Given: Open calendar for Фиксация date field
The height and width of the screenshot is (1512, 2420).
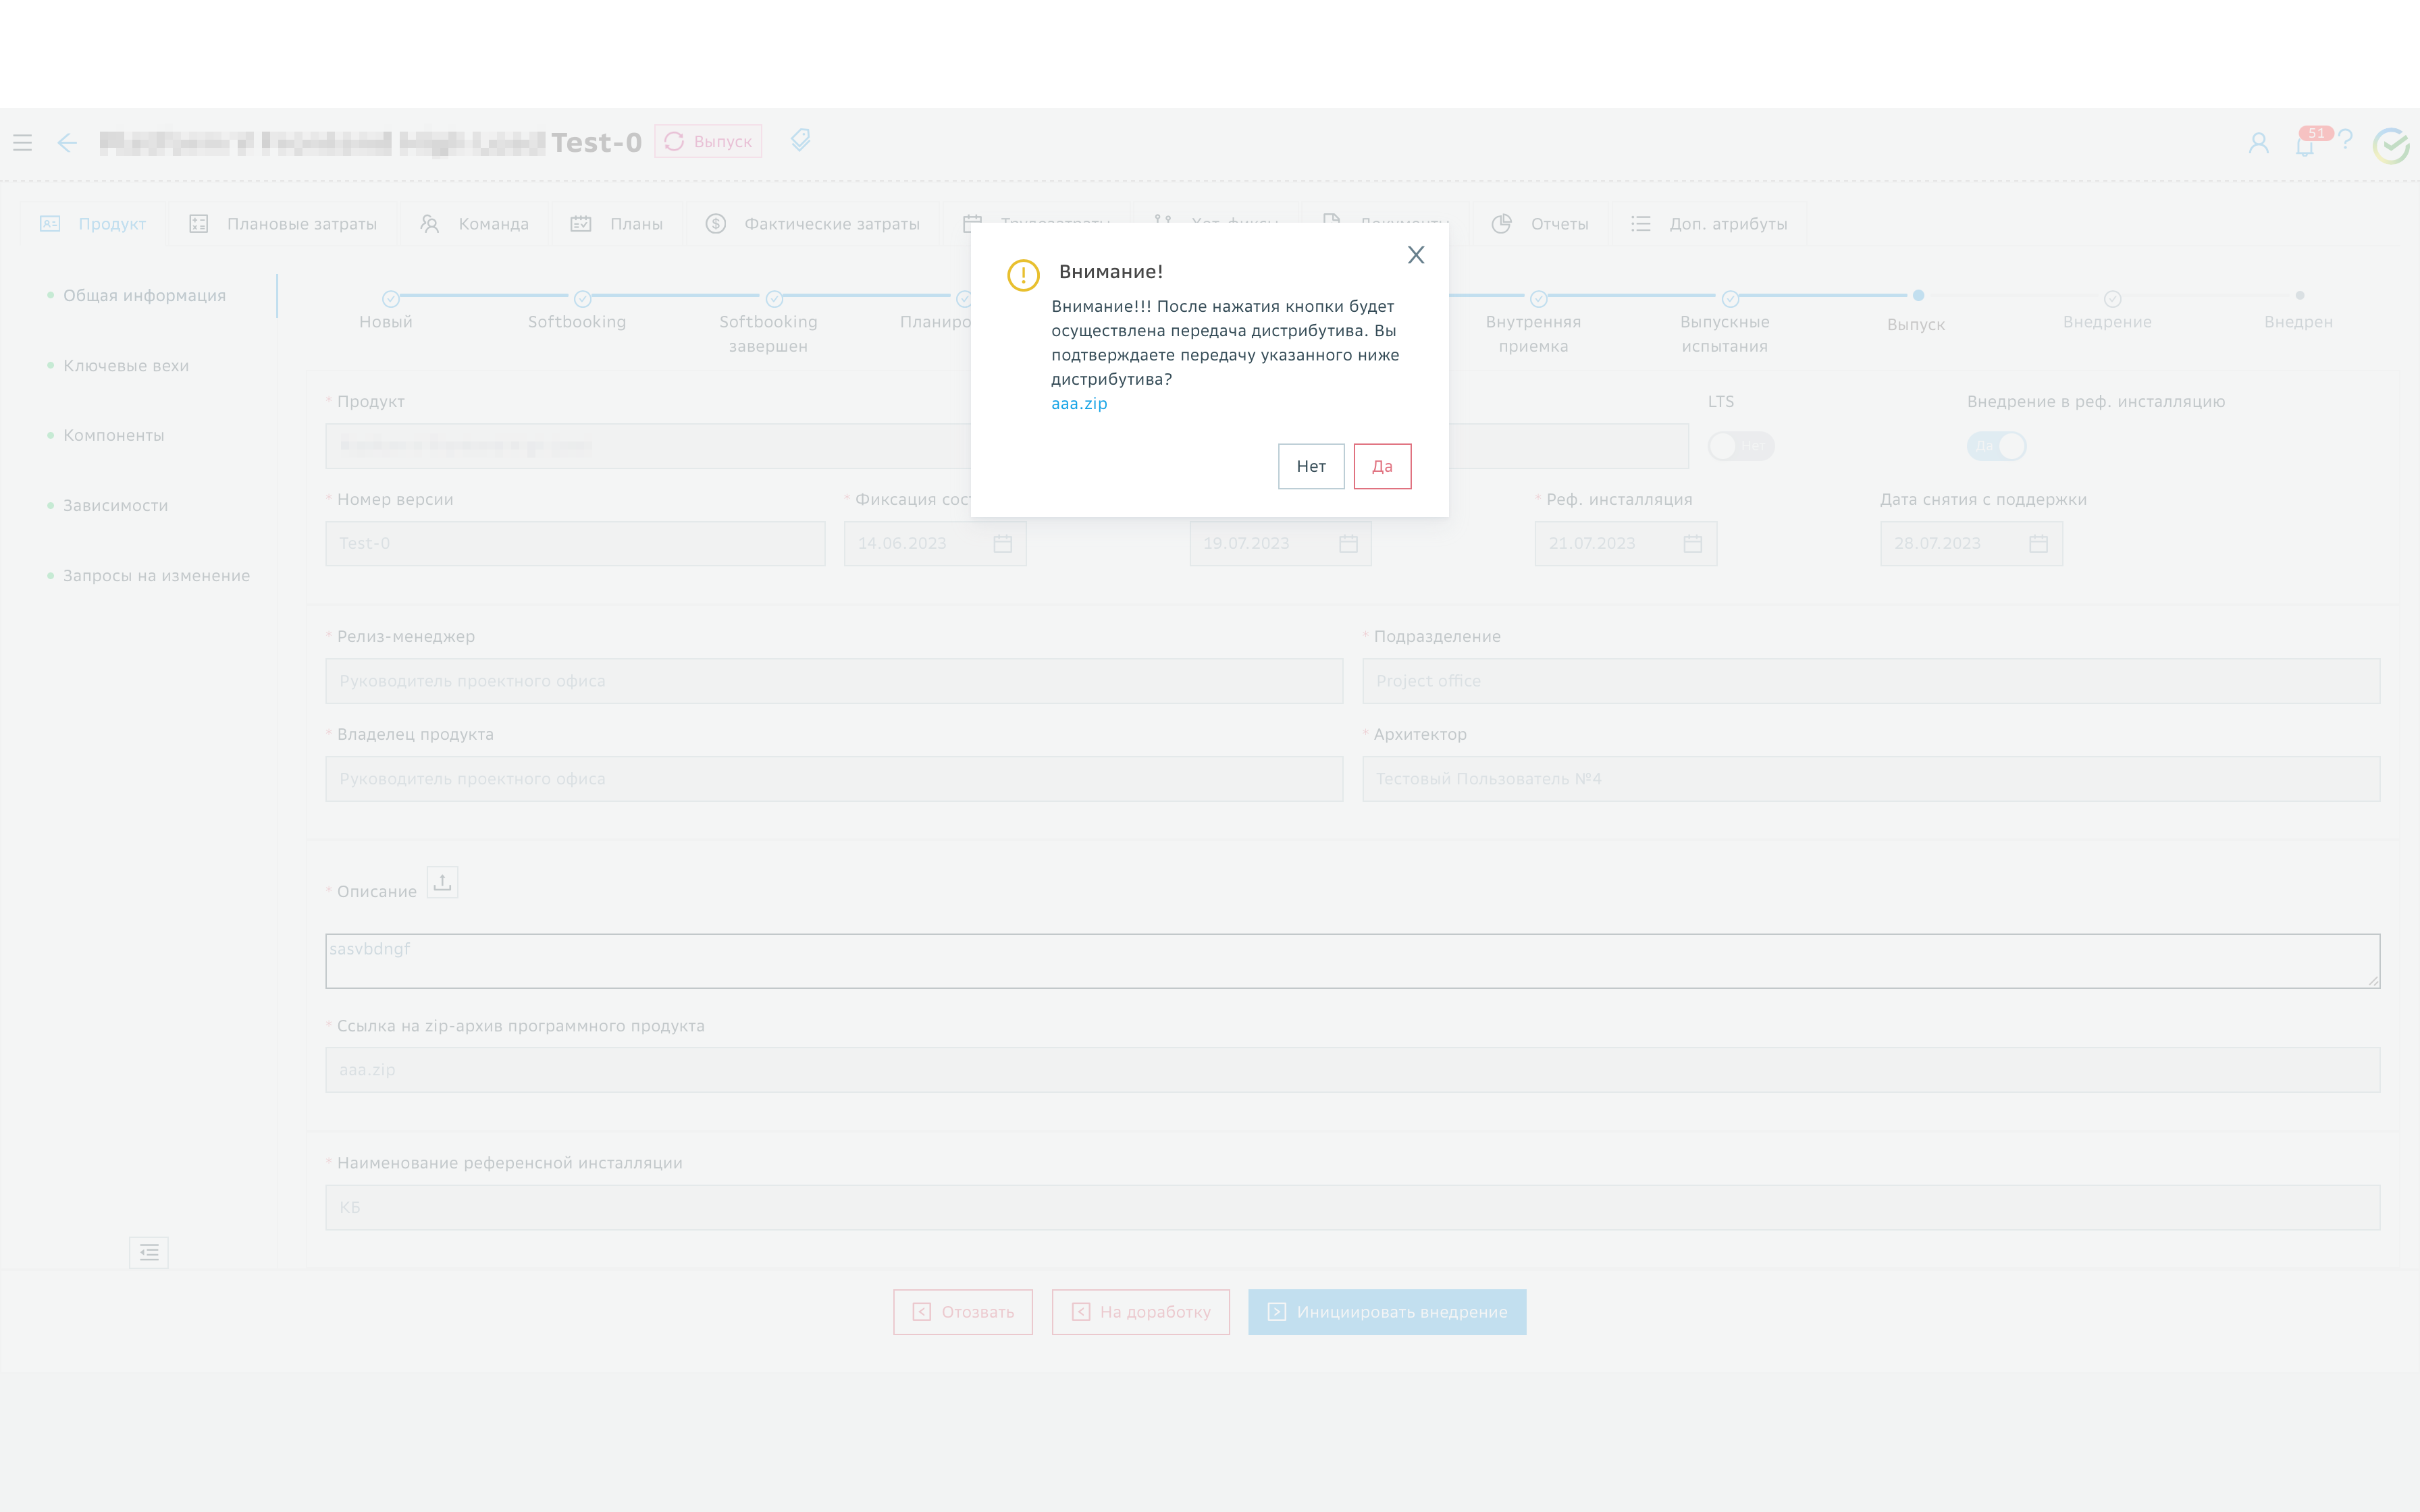Looking at the screenshot, I should (1002, 544).
